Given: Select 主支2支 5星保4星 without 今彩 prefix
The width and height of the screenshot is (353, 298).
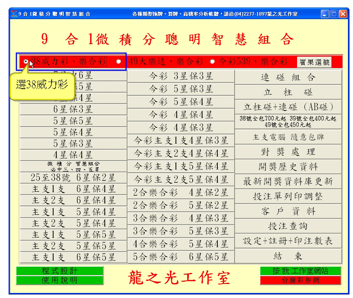Looking at the screenshot, I should [73, 223].
